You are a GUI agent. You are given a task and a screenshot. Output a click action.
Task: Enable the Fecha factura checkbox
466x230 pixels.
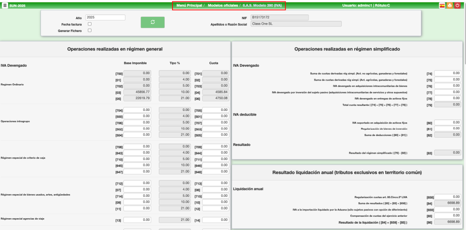point(90,24)
